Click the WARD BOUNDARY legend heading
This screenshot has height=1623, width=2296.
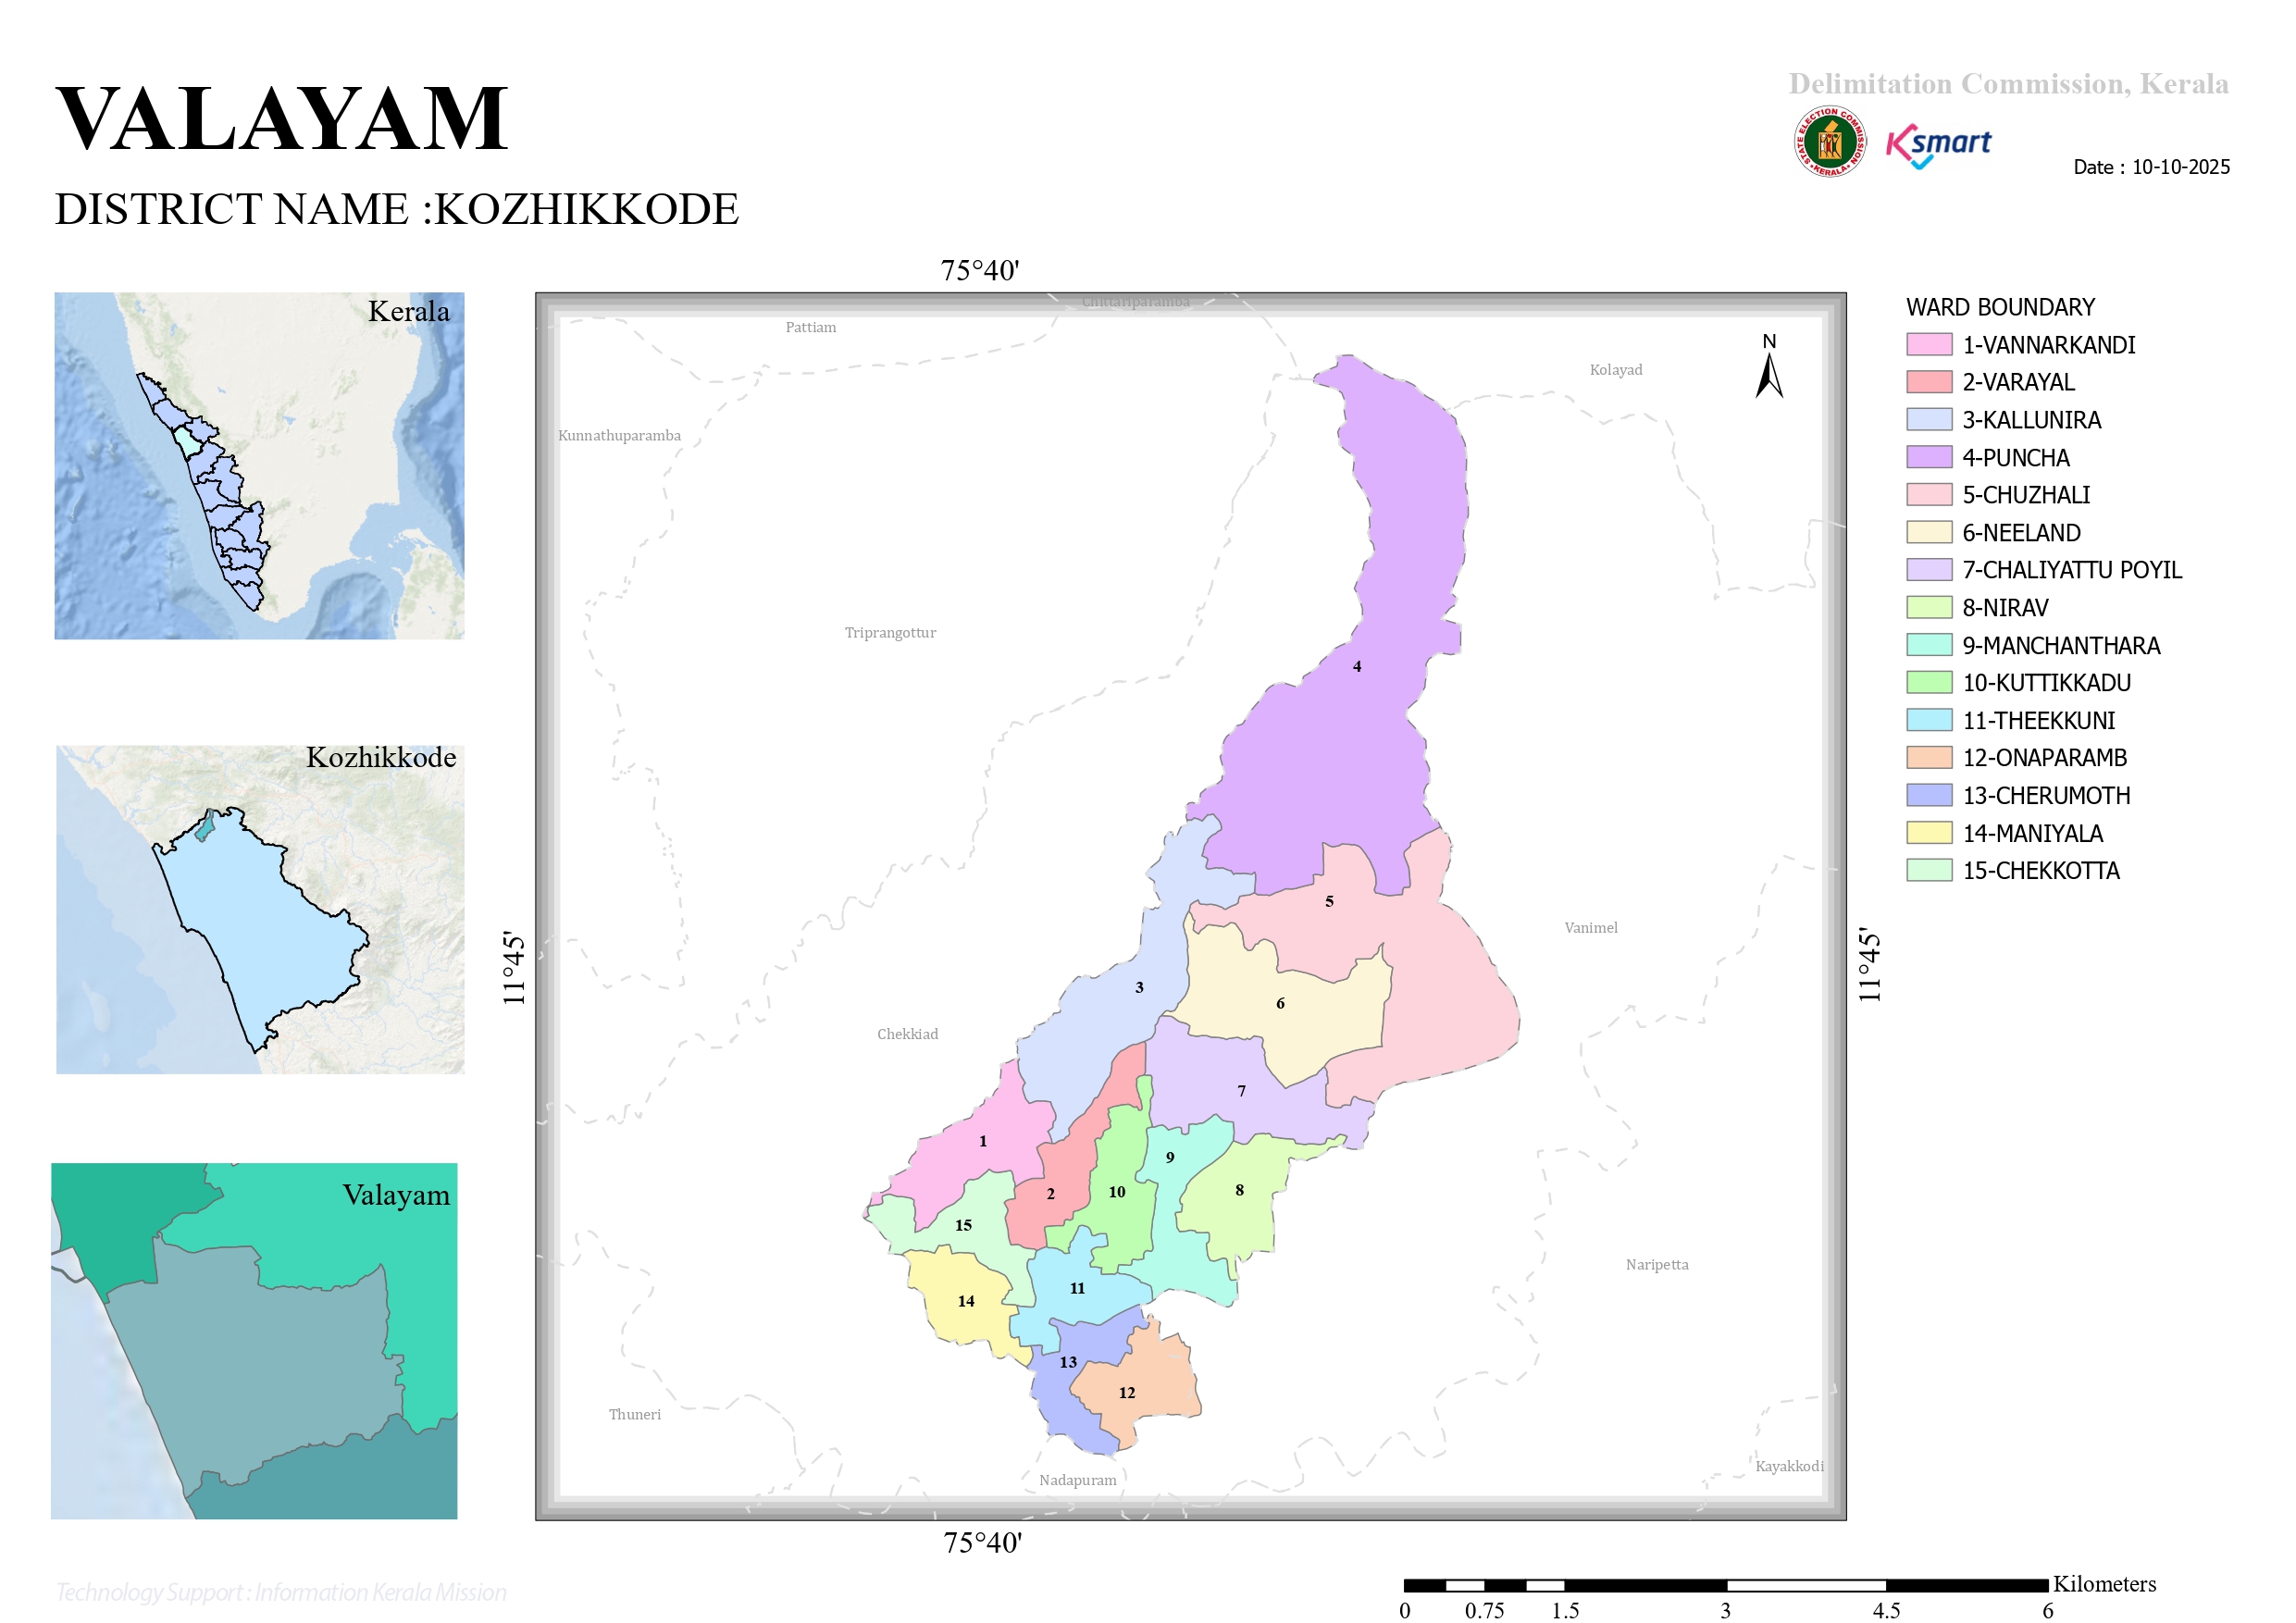(x=2001, y=307)
